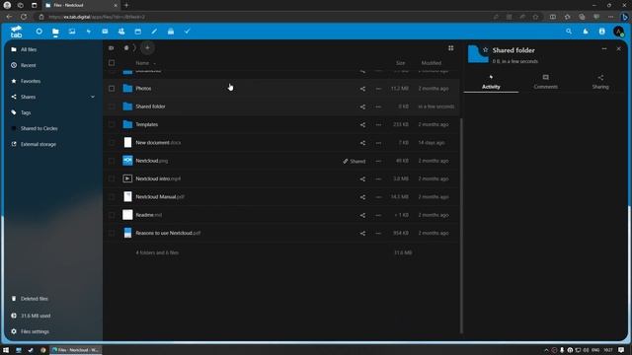The image size is (632, 355).
Task: Tick the Templates folder checkbox
Action: 112,125
